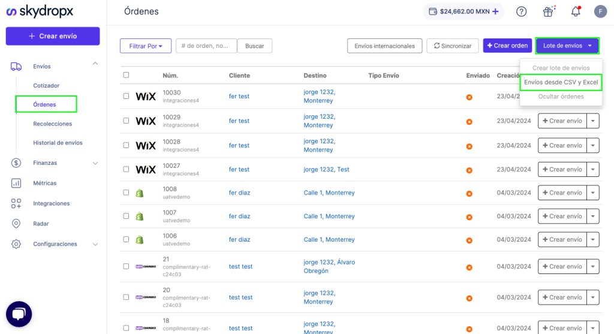This screenshot has height=334, width=614.
Task: Go to Historial de envíos
Action: click(x=58, y=143)
